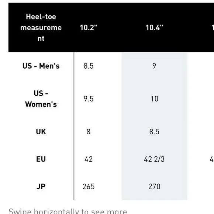Select the 10.2" heel-toe measurement header
214x214 pixels.
pyautogui.click(x=89, y=28)
